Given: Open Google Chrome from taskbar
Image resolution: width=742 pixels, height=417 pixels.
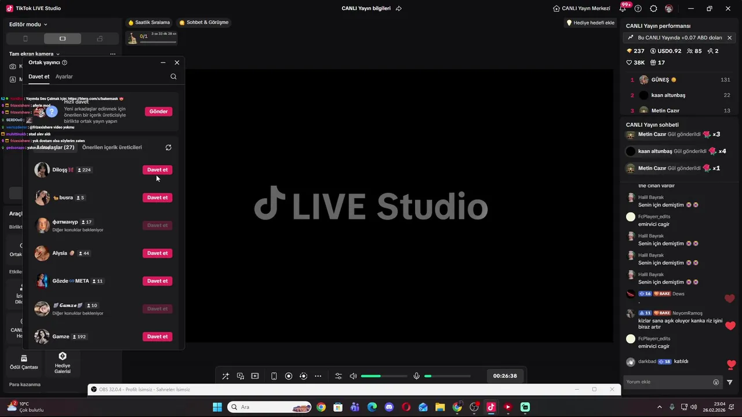Looking at the screenshot, I should point(321,407).
